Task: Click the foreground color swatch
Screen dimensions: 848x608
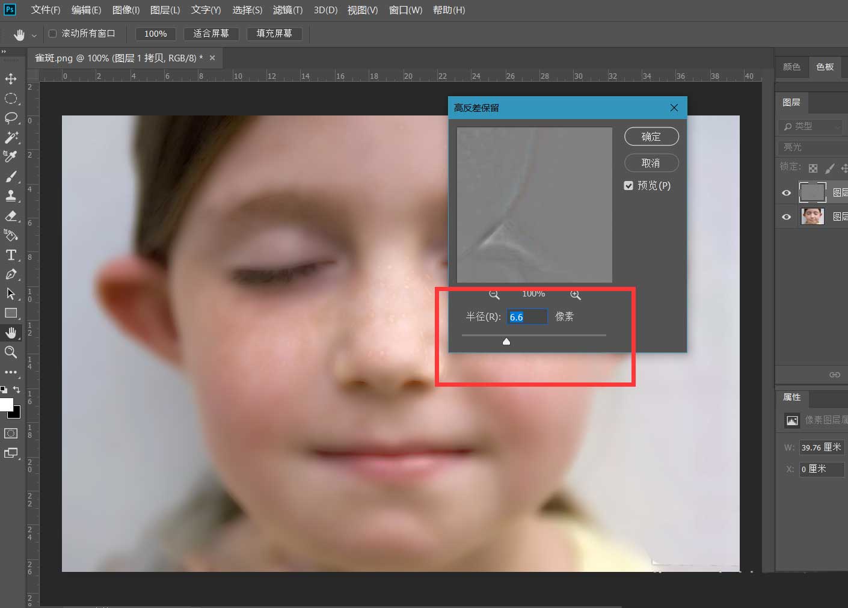Action: (x=6, y=404)
